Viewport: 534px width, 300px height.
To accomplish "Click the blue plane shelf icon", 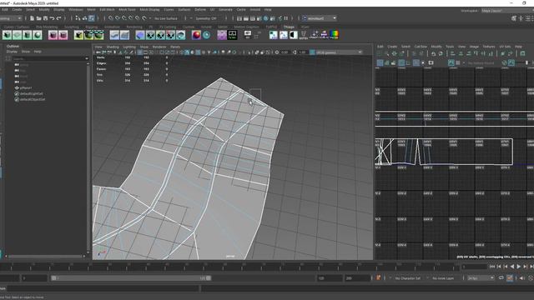I will 140,35.
